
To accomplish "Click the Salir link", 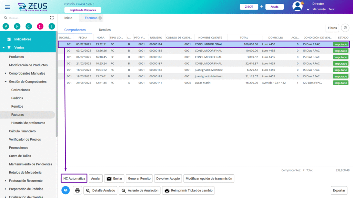I will point(331,9).
